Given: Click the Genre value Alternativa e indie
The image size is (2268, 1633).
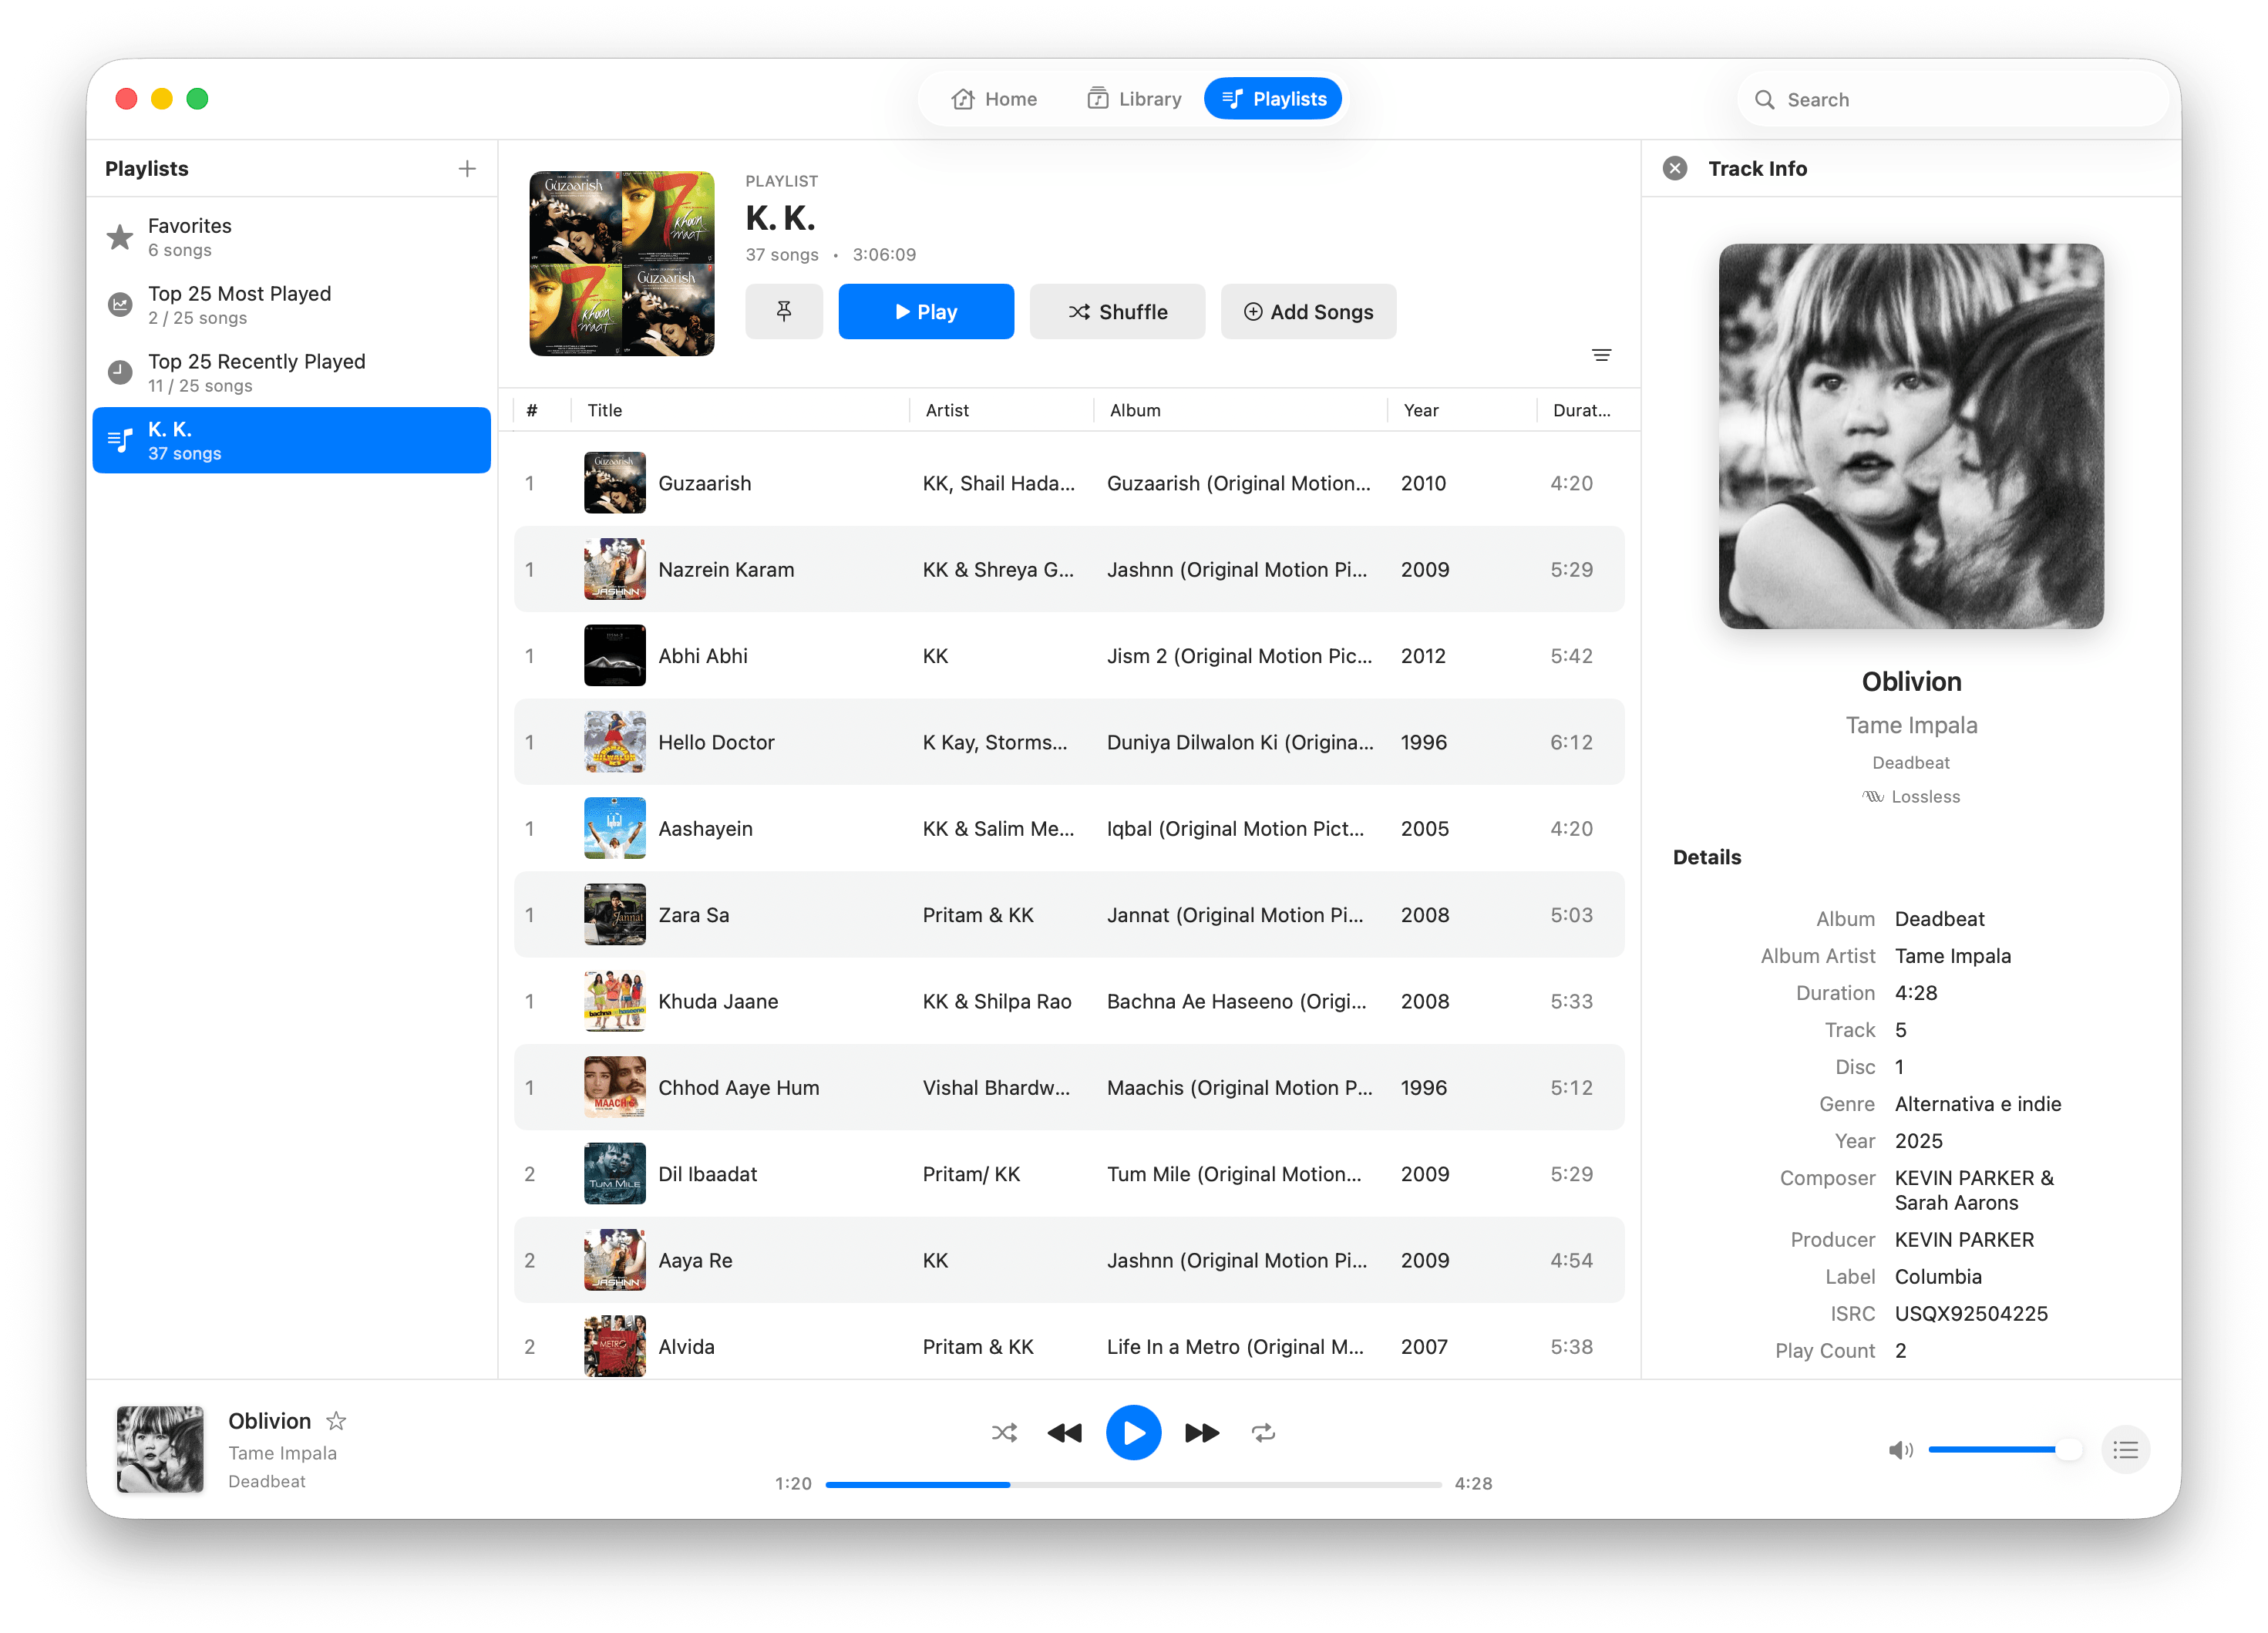Looking at the screenshot, I should [x=1978, y=1104].
